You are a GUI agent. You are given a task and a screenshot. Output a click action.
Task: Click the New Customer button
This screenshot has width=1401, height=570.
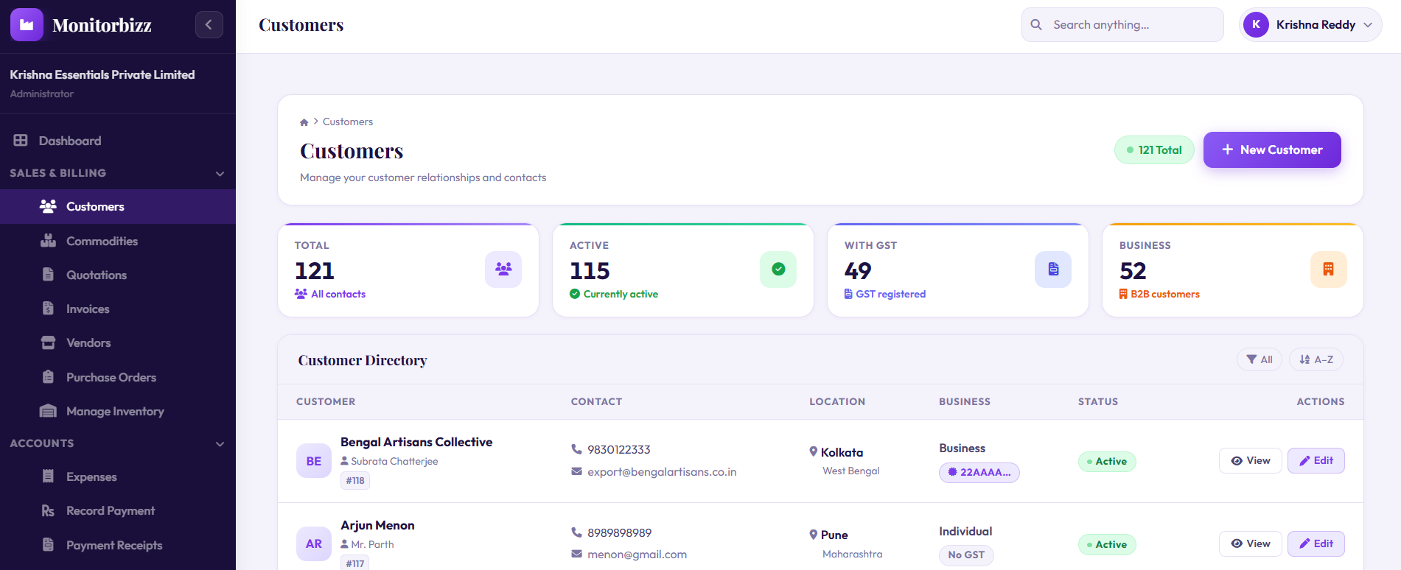pos(1272,149)
